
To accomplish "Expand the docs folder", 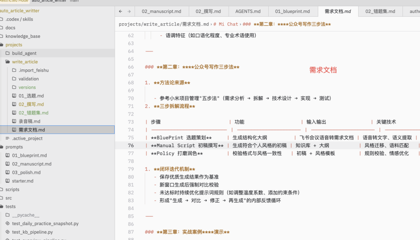I will 10,28.
